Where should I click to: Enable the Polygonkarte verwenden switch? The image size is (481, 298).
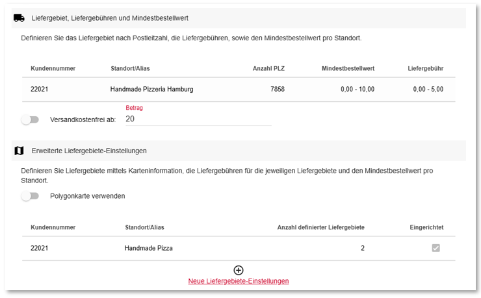(30, 196)
